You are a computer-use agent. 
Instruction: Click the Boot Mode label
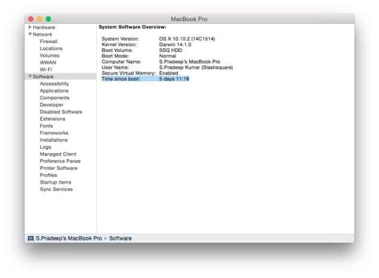pyautogui.click(x=115, y=56)
